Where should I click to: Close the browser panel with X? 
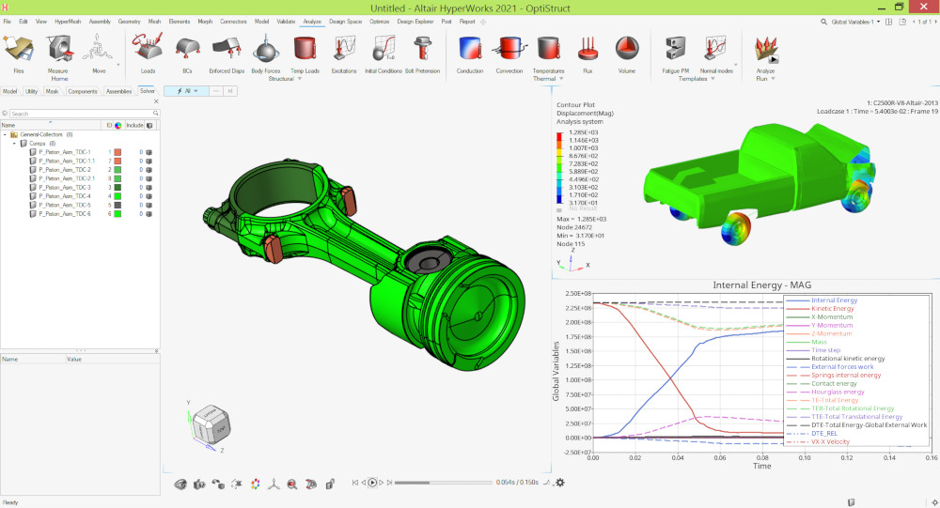click(x=156, y=101)
